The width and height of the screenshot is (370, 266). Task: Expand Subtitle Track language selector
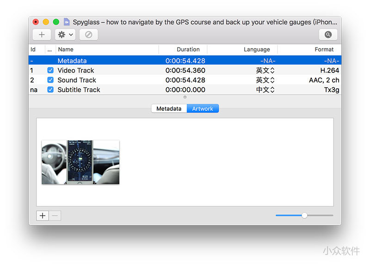pos(265,90)
